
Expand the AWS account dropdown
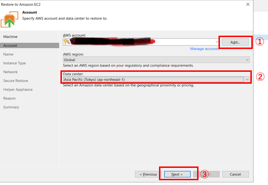pyautogui.click(x=217, y=42)
